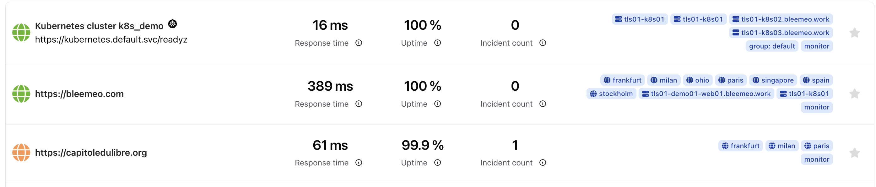Click the Response time info icon for capitoledulibre.org

click(359, 163)
